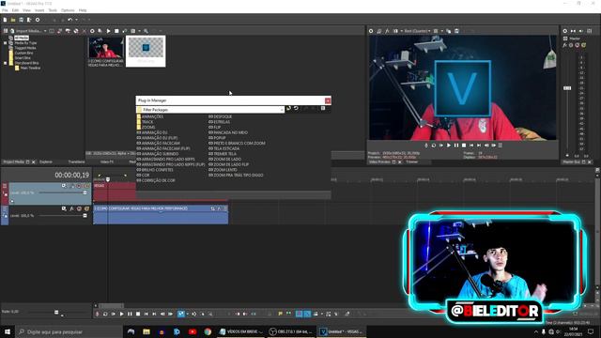Open the Filter Packages dropdown in Plug-In Manager
The width and height of the screenshot is (601, 338).
(282, 110)
